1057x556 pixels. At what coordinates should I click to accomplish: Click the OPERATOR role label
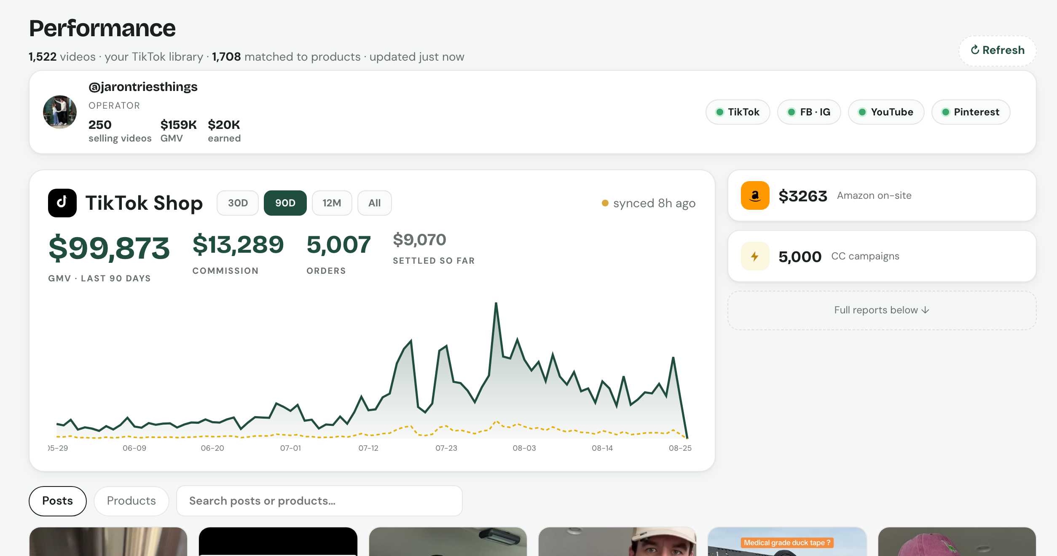114,106
